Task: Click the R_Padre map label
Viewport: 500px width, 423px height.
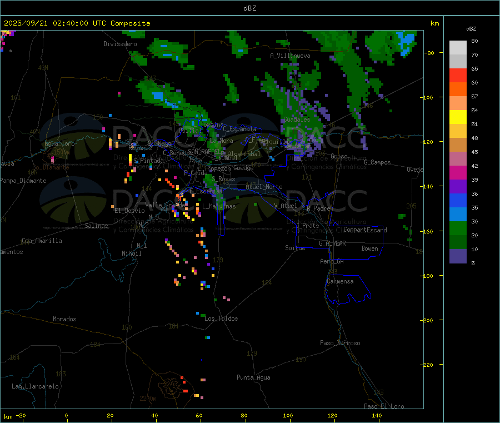Action: point(318,208)
